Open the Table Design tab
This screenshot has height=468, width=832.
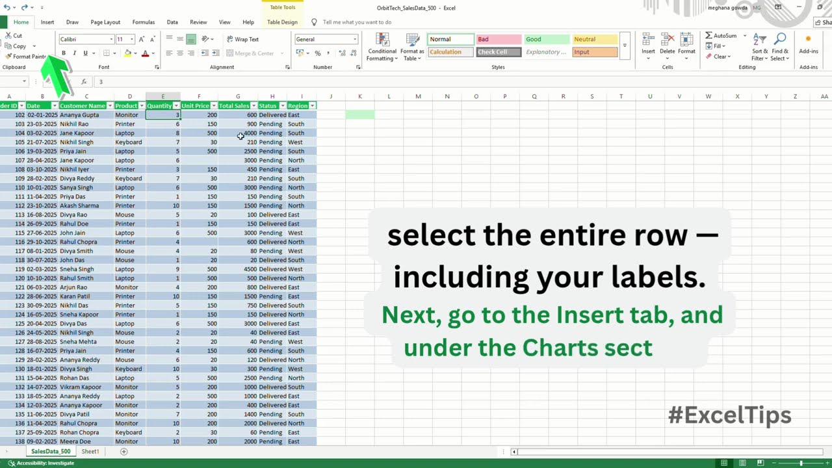(282, 22)
